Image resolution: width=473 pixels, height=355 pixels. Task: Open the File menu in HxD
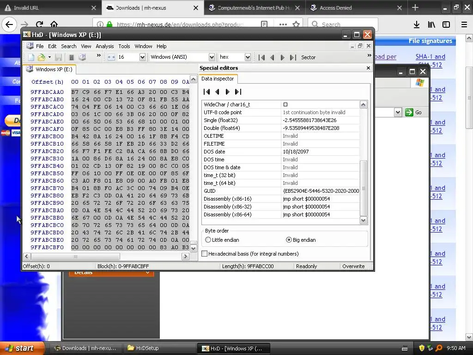tap(40, 46)
